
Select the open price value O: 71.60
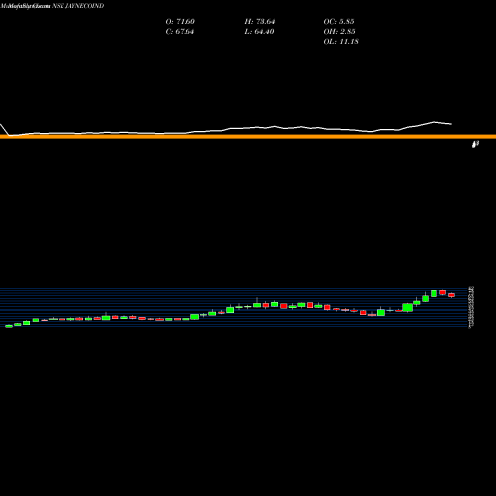181,21
